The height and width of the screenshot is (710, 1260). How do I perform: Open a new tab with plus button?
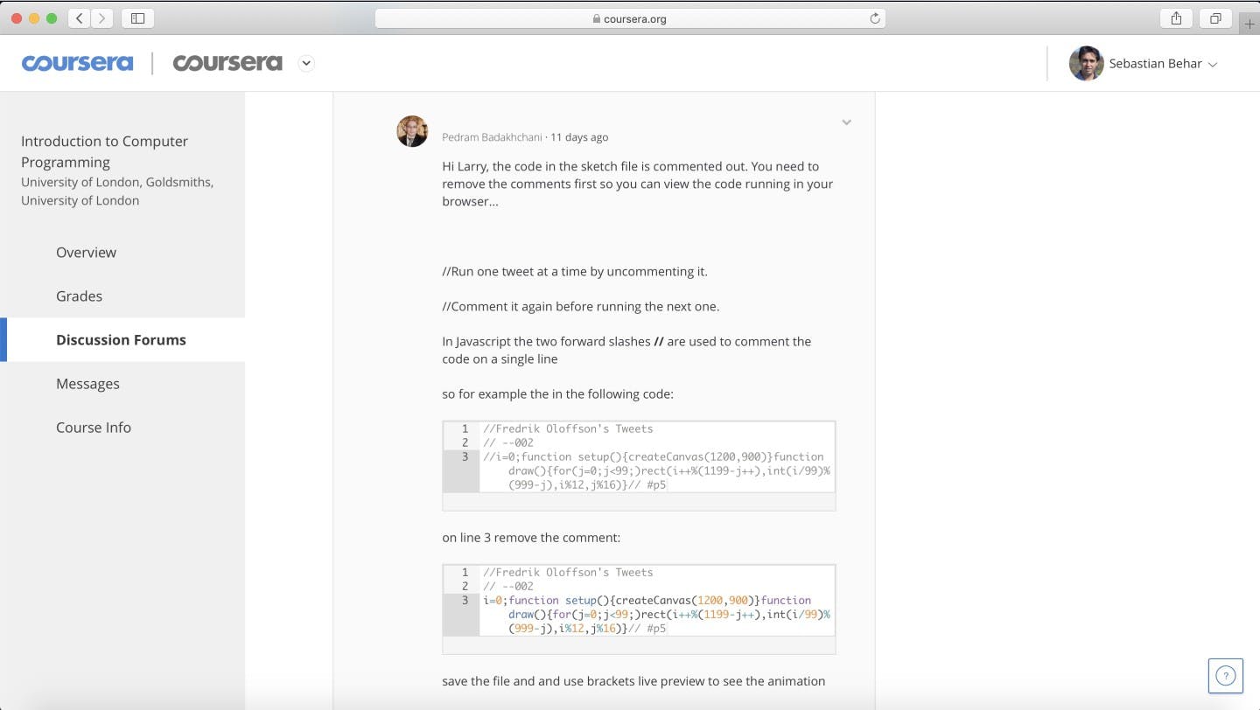tap(1249, 24)
